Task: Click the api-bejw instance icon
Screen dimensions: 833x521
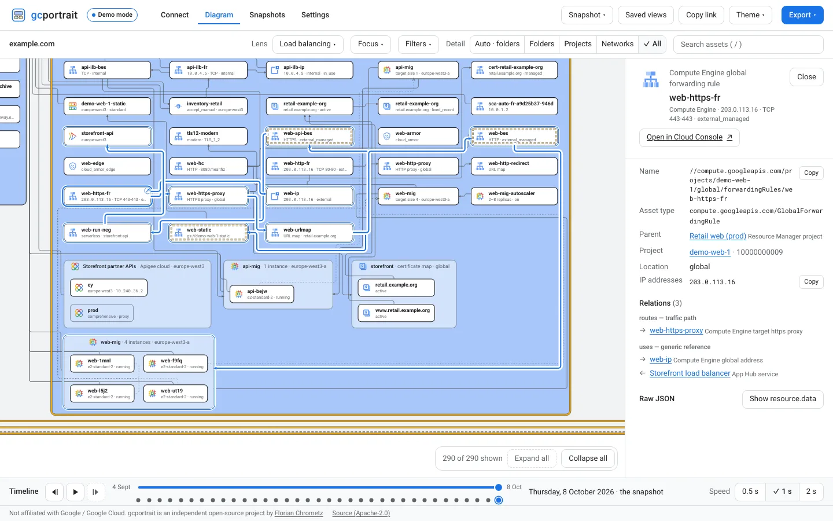Action: pos(239,294)
